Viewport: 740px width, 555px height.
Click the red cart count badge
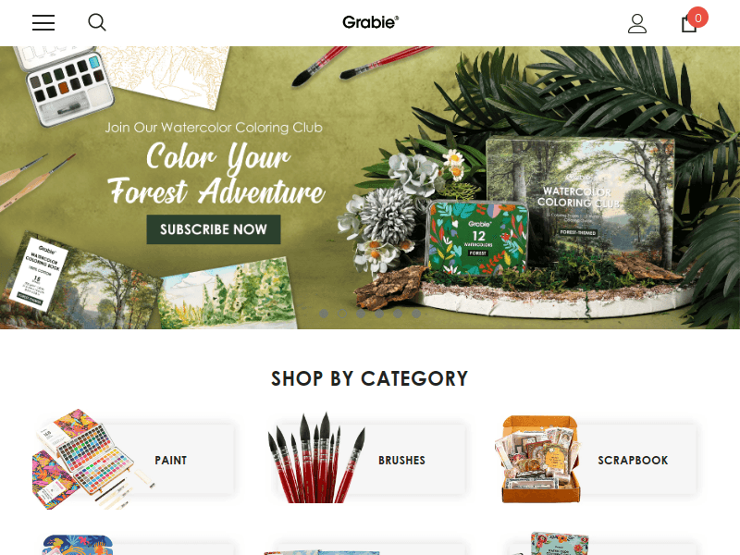tap(698, 18)
